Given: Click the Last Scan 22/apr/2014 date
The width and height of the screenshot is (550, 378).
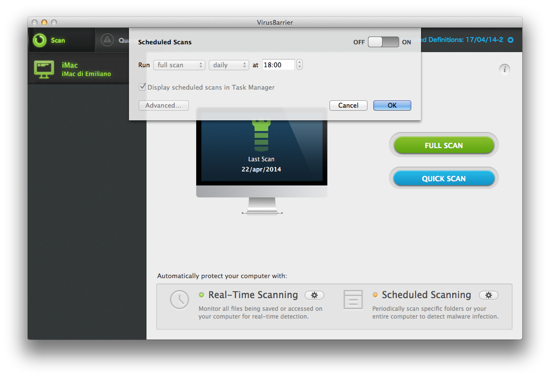Looking at the screenshot, I should 261,170.
